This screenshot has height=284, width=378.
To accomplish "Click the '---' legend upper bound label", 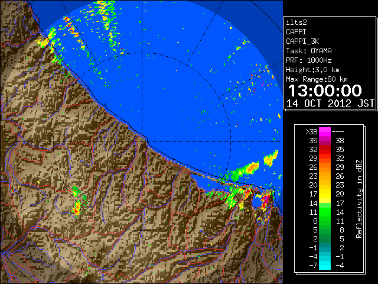I will pos(338,132).
